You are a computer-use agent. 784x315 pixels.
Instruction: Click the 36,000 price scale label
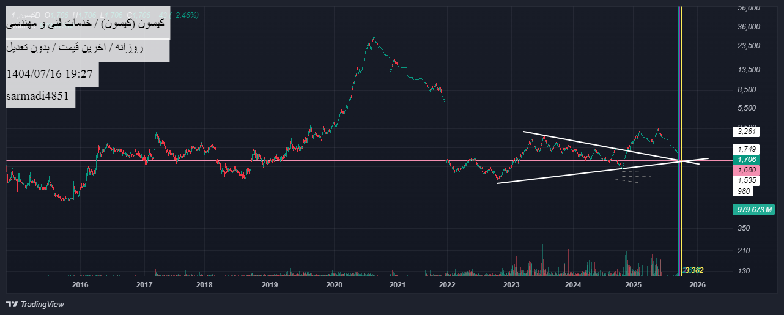[x=749, y=27]
